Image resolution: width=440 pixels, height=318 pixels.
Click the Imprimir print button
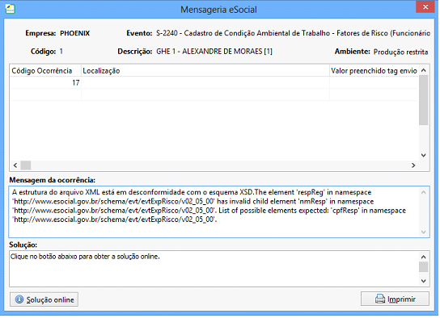pyautogui.click(x=395, y=299)
